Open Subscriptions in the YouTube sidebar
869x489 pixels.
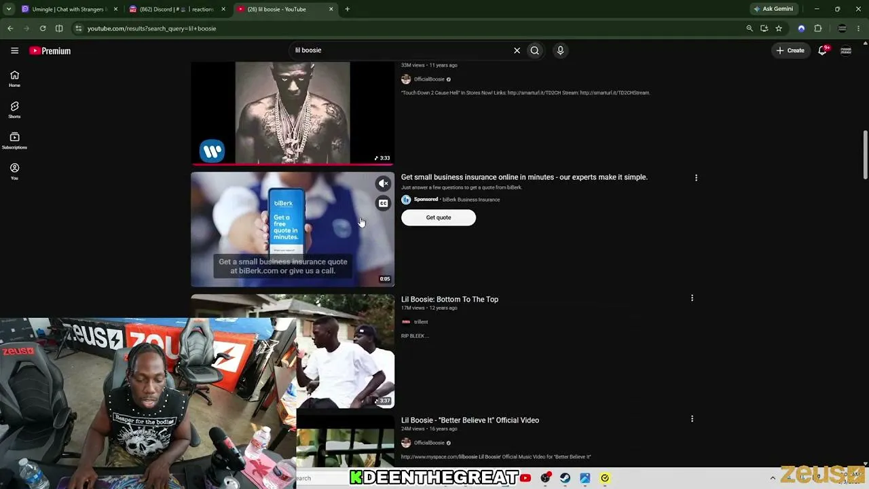(x=14, y=141)
